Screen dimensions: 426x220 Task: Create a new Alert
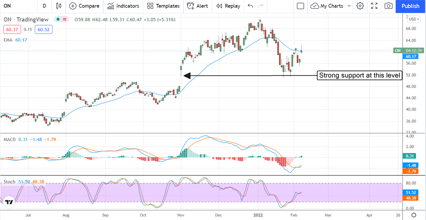pyautogui.click(x=198, y=6)
